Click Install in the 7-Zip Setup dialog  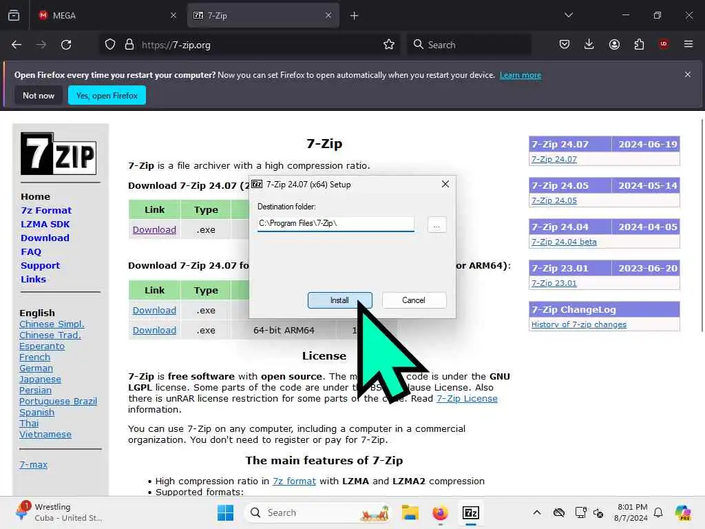(x=340, y=300)
